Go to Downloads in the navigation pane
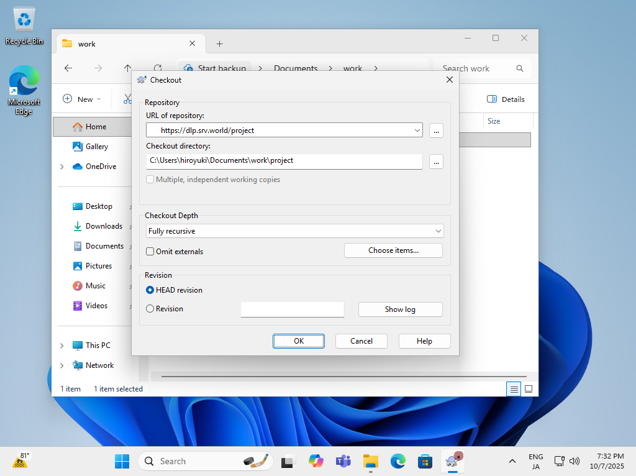The width and height of the screenshot is (636, 476). coord(104,226)
